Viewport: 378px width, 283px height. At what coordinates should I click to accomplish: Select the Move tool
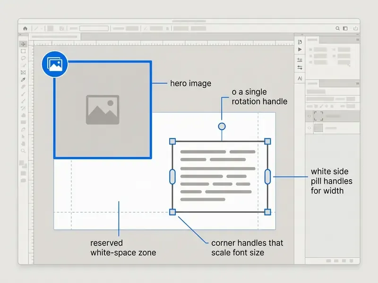[23, 44]
